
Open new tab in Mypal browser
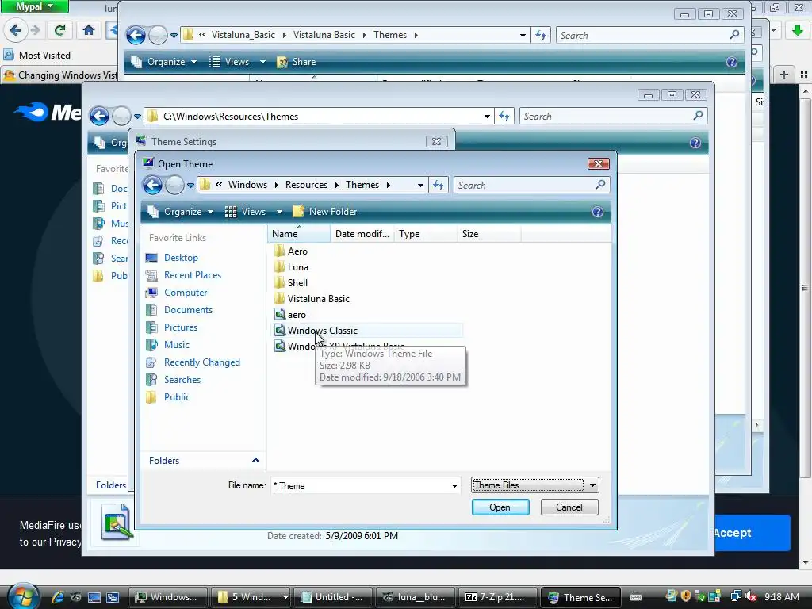pos(784,75)
